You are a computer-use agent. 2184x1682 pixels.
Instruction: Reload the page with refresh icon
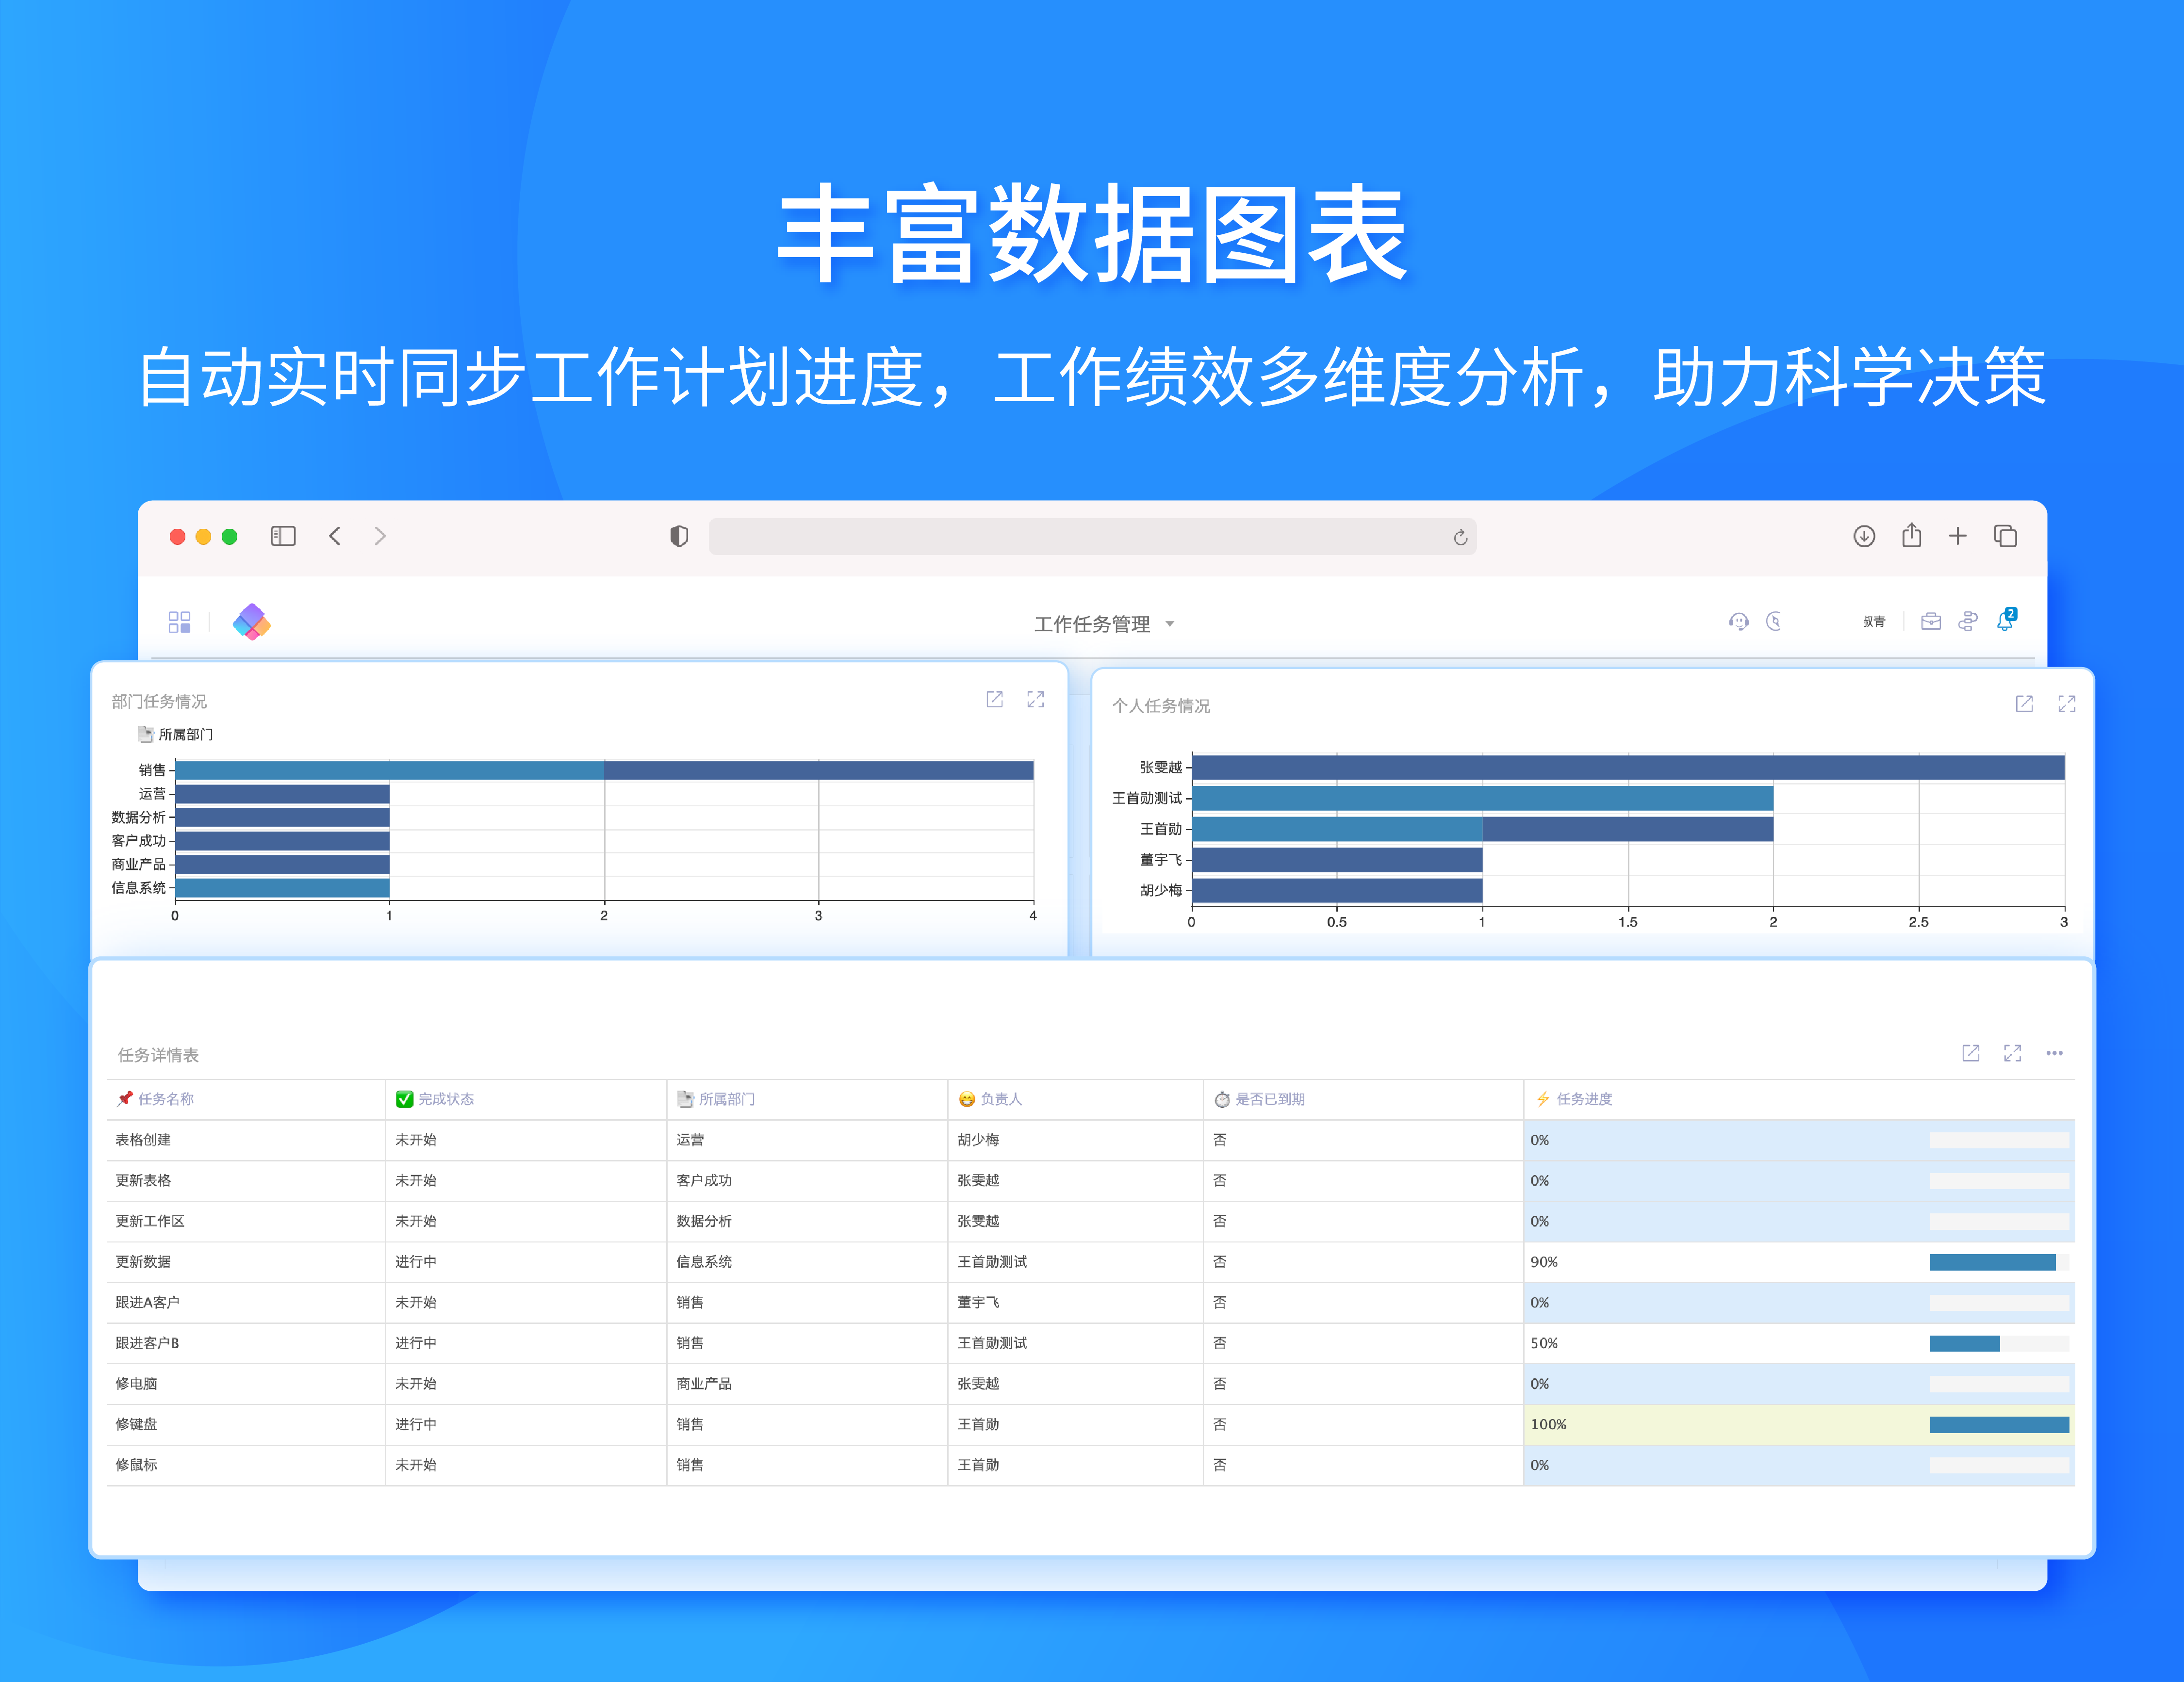tap(1460, 537)
